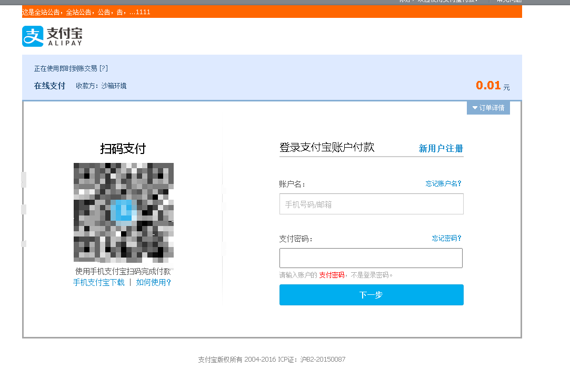Click 新用户注册 register link

[x=441, y=148]
